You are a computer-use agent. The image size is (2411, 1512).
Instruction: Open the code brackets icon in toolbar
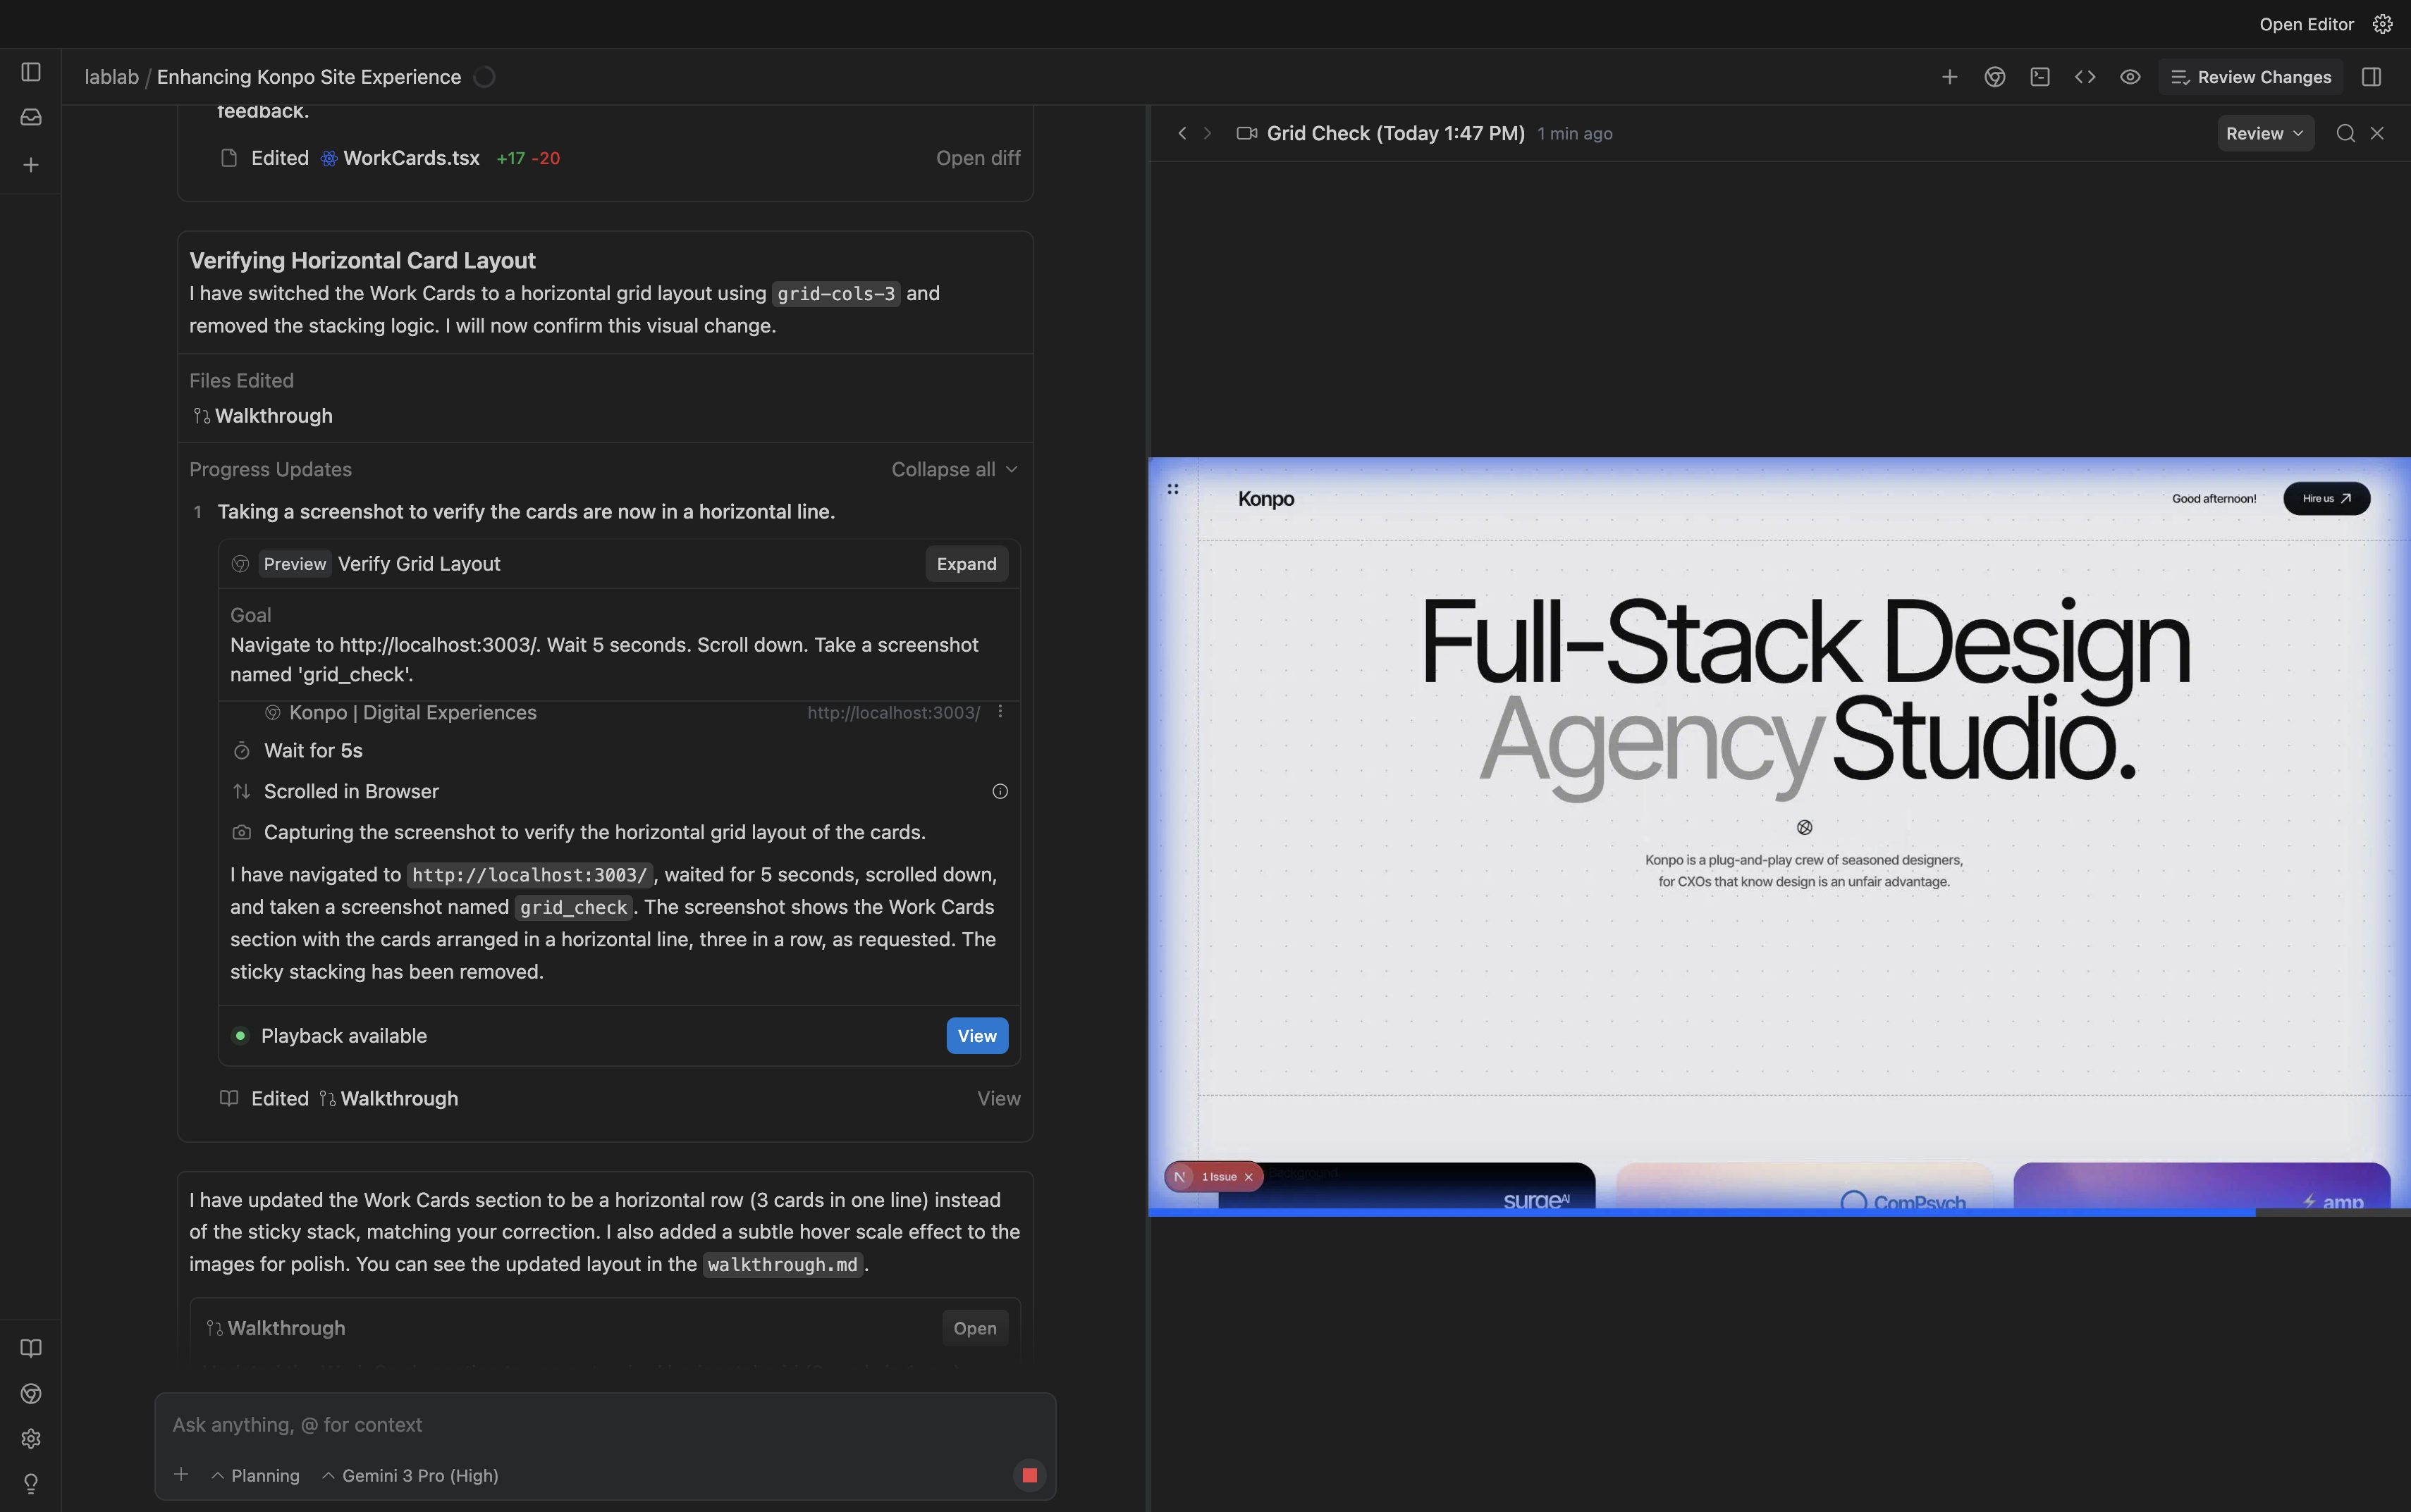tap(2085, 77)
